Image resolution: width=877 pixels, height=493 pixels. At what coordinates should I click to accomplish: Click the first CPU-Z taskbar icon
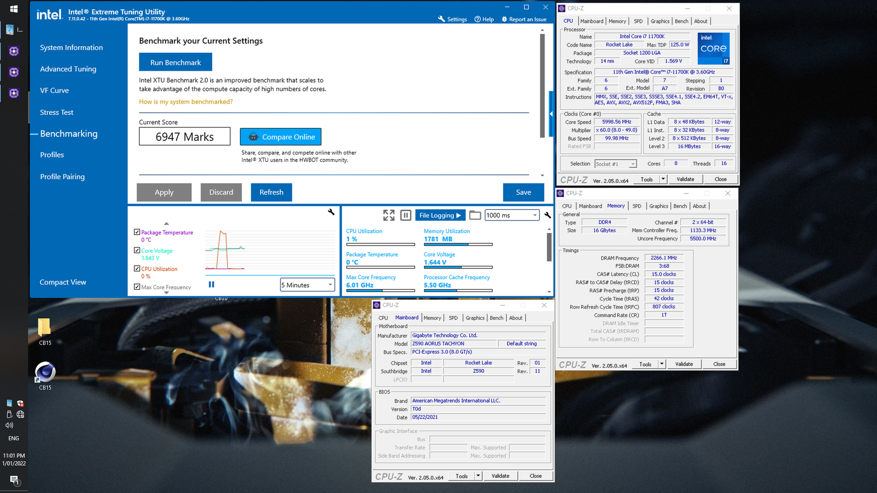(x=14, y=51)
